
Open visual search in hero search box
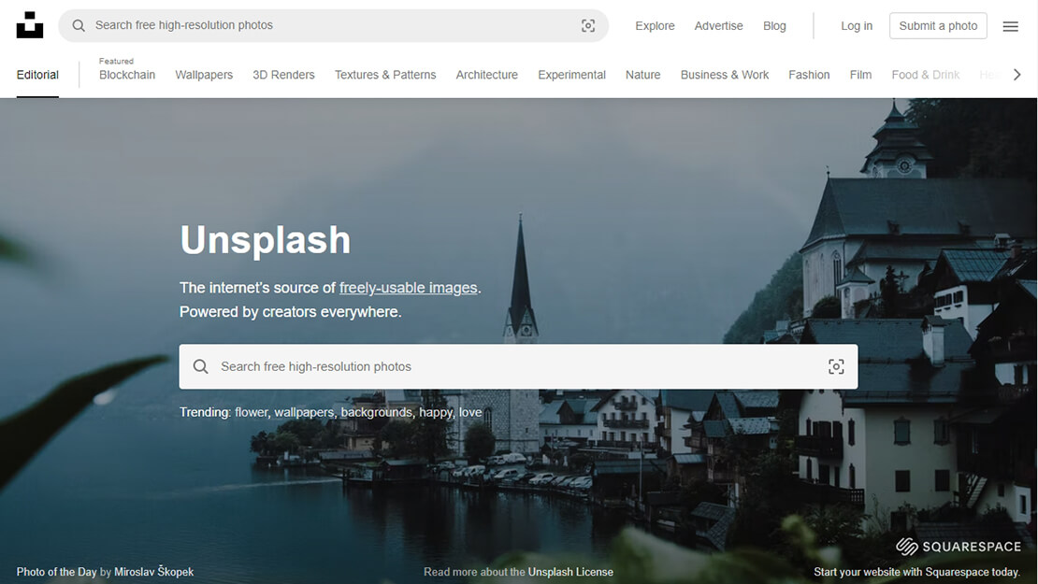point(836,366)
